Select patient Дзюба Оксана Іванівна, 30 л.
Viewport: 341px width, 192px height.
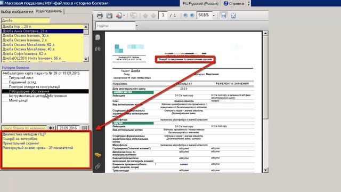(43, 36)
